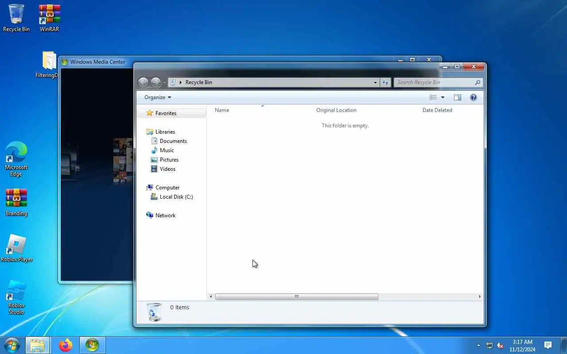Click the Forward navigation arrow in Explorer
Viewport: 567px width, 354px height.
(x=155, y=82)
